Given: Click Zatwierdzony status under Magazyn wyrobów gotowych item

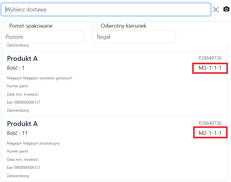Looking at the screenshot, I should point(18,110).
